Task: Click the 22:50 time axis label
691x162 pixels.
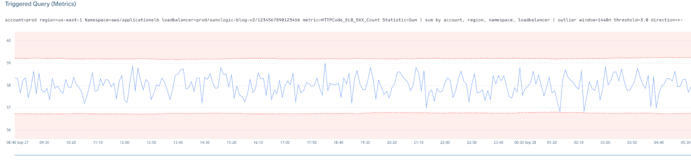Action: 472,143
